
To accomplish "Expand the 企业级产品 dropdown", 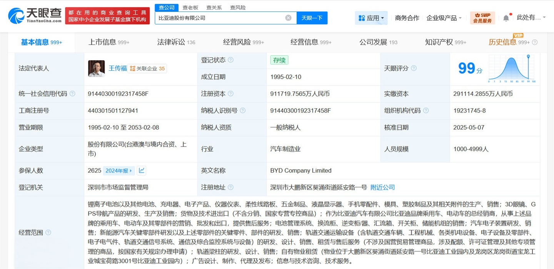I will coord(444,18).
